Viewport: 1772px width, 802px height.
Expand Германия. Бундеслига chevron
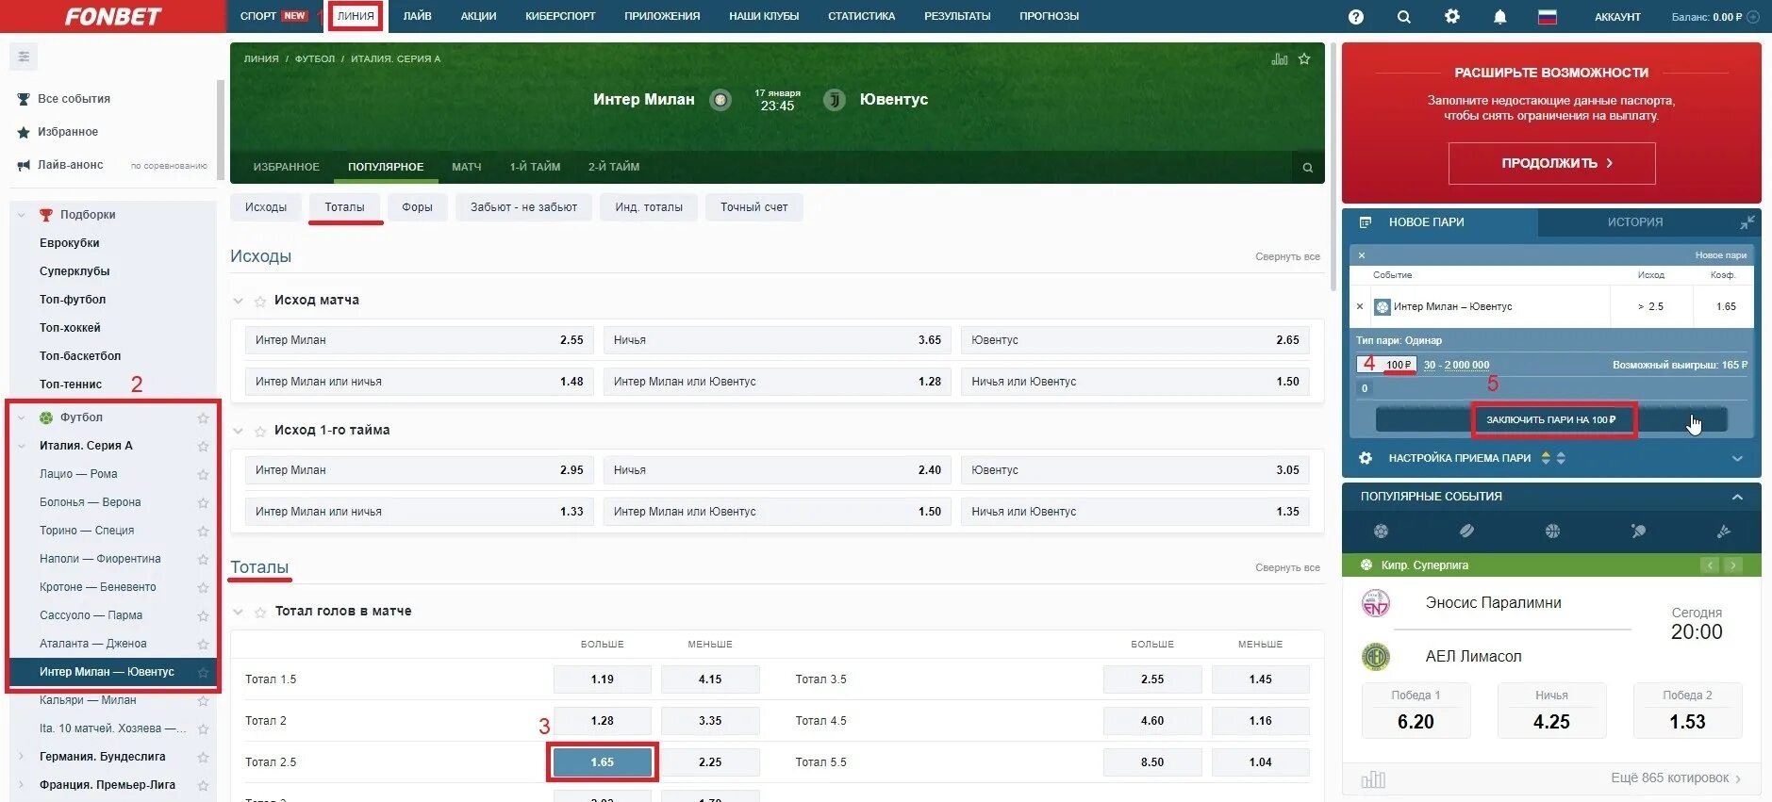pos(22,757)
